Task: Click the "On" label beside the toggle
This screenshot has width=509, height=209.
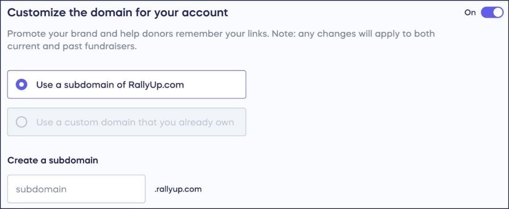Action: tap(470, 13)
